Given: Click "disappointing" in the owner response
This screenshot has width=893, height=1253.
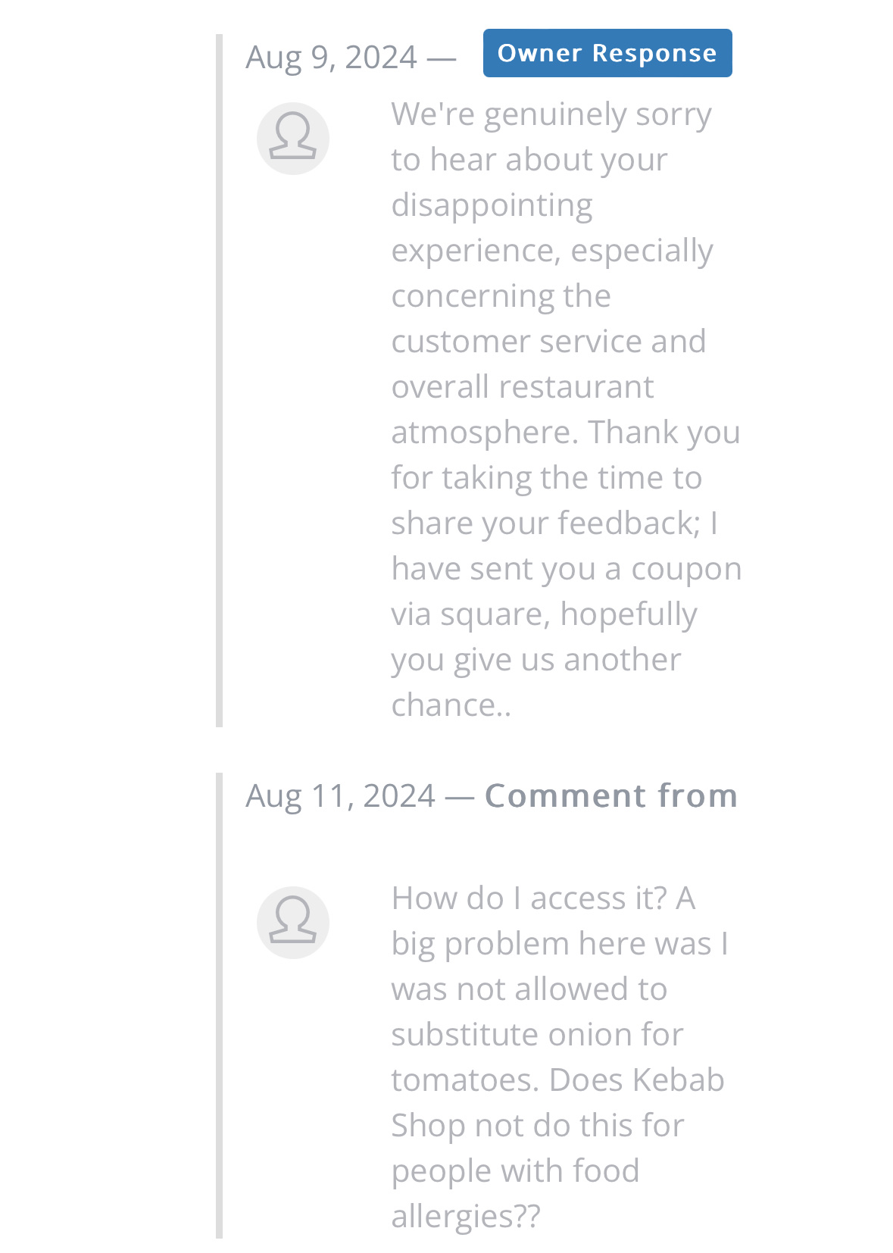Looking at the screenshot, I should point(492,206).
